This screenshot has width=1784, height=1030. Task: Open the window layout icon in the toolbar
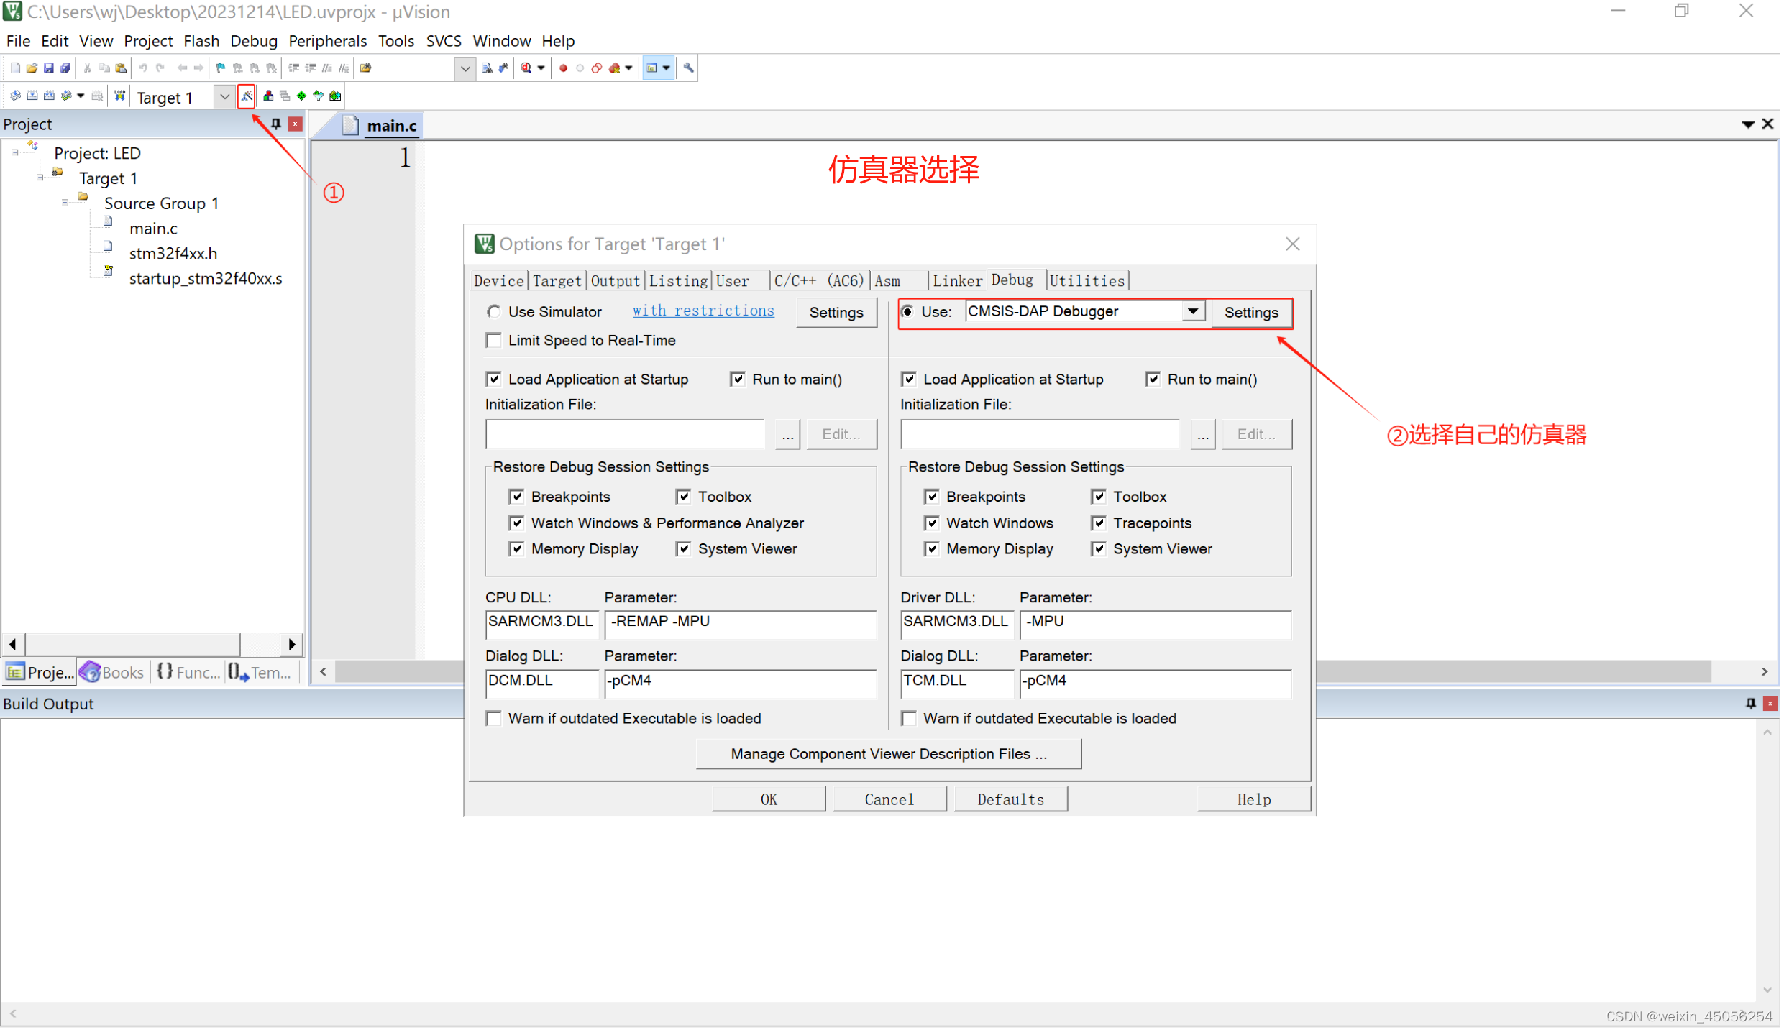(653, 68)
